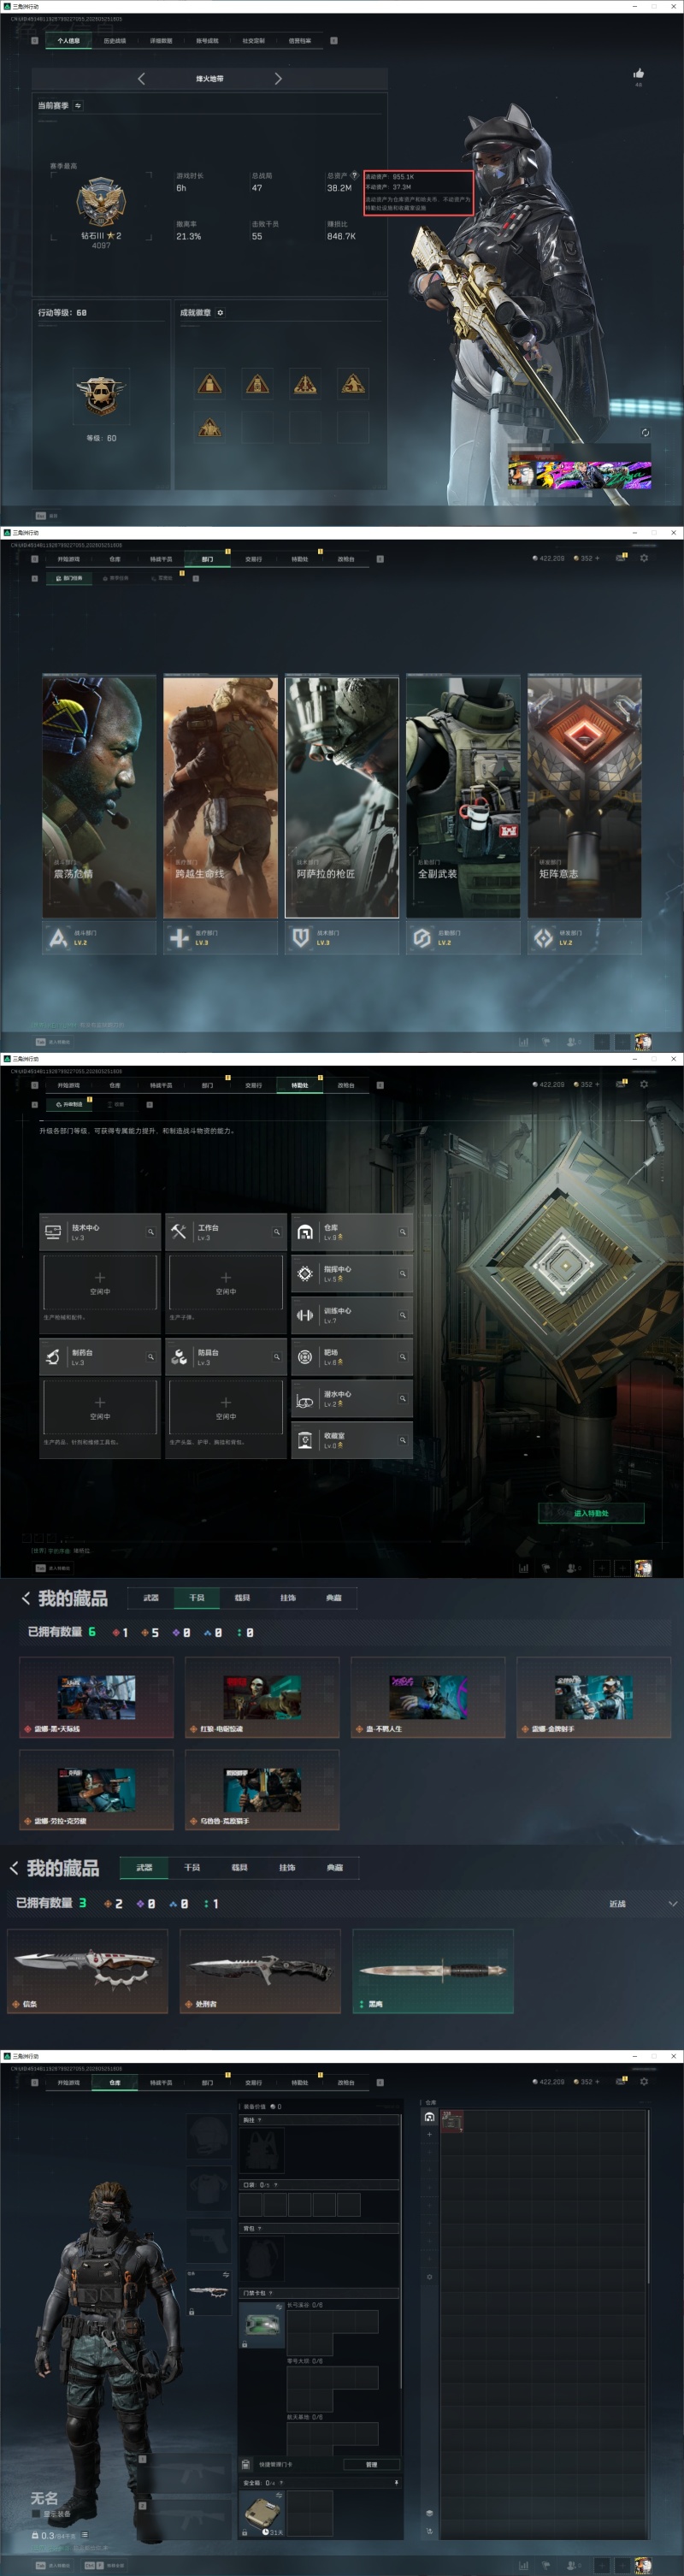Select the 乌鲁鲁·孤胆狮子 operator skin card
The image size is (684, 2576).
(263, 1789)
